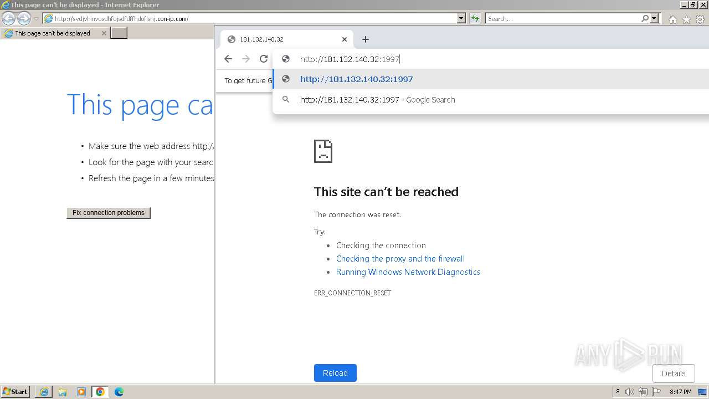The width and height of the screenshot is (709, 399).
Task: Click ERR_CONNECTION_RESET error code text
Action: tap(352, 293)
